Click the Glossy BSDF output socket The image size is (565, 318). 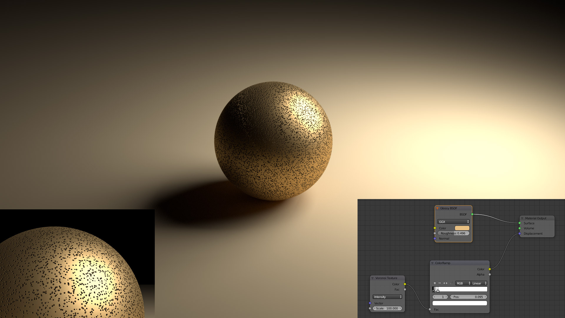pos(472,214)
